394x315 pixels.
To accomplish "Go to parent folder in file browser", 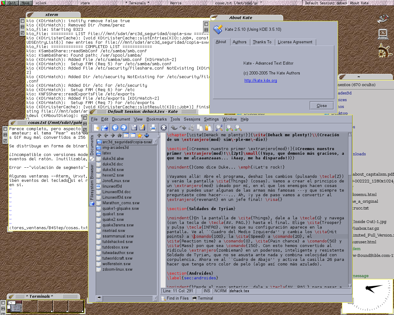I will [99, 135].
